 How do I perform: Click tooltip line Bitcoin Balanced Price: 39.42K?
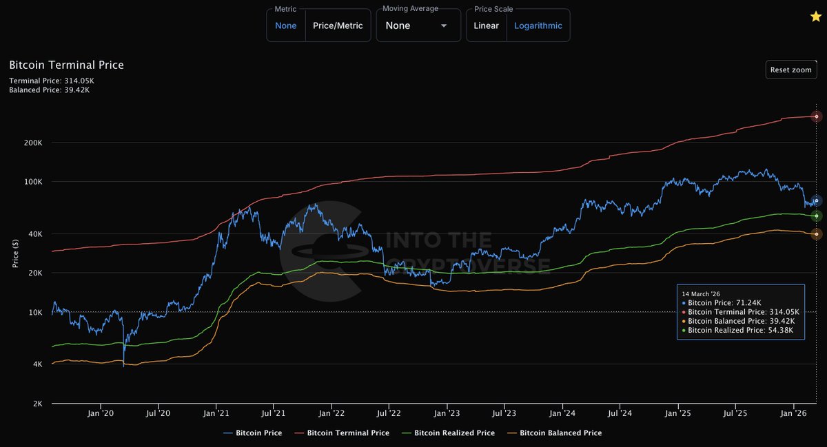click(737, 321)
